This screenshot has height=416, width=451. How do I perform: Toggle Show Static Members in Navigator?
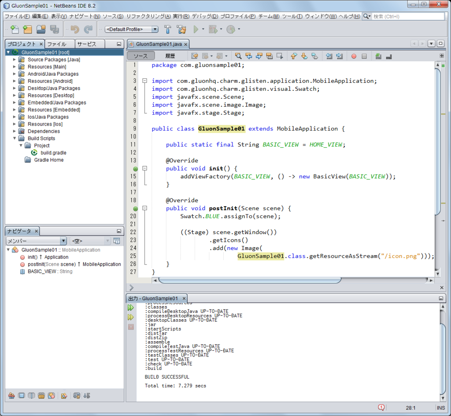31,396
